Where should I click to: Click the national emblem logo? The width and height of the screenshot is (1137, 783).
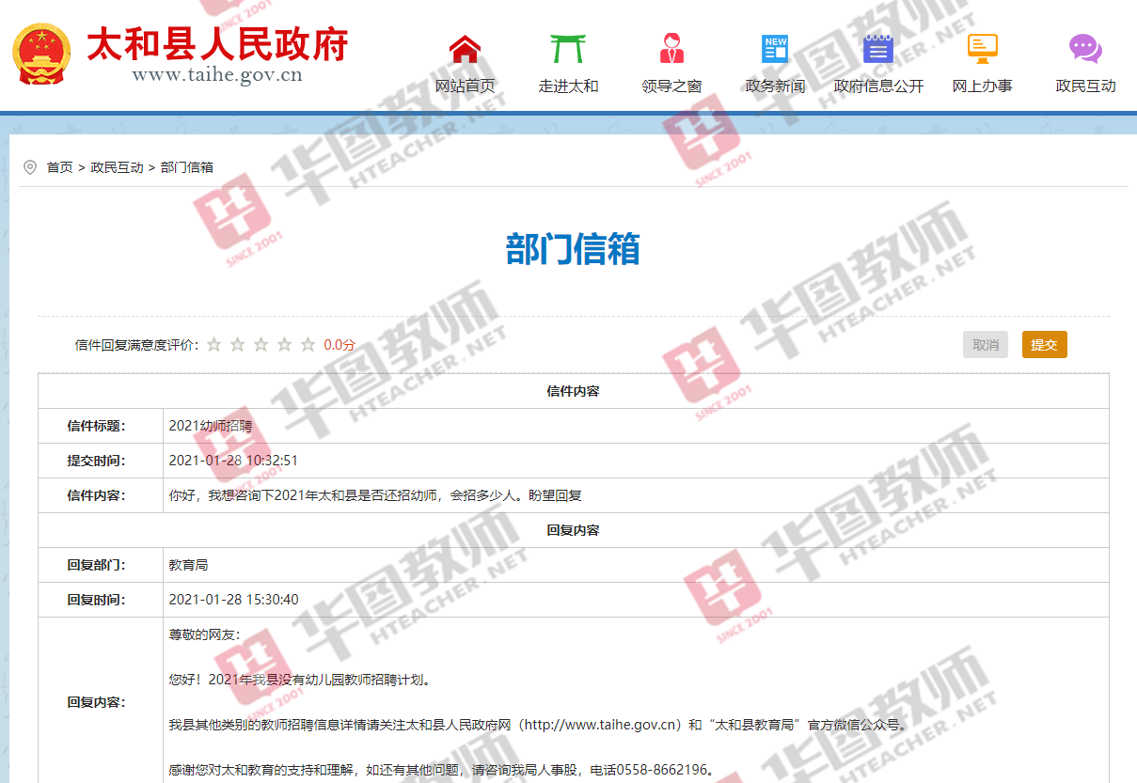pyautogui.click(x=41, y=55)
